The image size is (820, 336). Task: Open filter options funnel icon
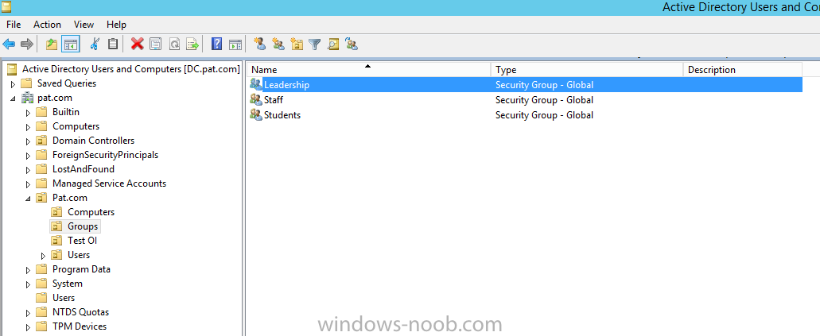pos(315,44)
